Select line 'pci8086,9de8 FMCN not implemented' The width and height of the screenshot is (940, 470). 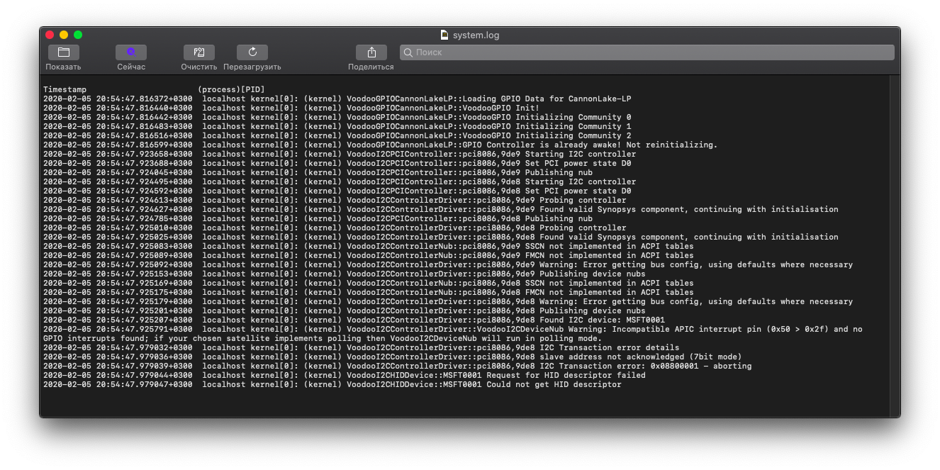pyautogui.click(x=368, y=292)
